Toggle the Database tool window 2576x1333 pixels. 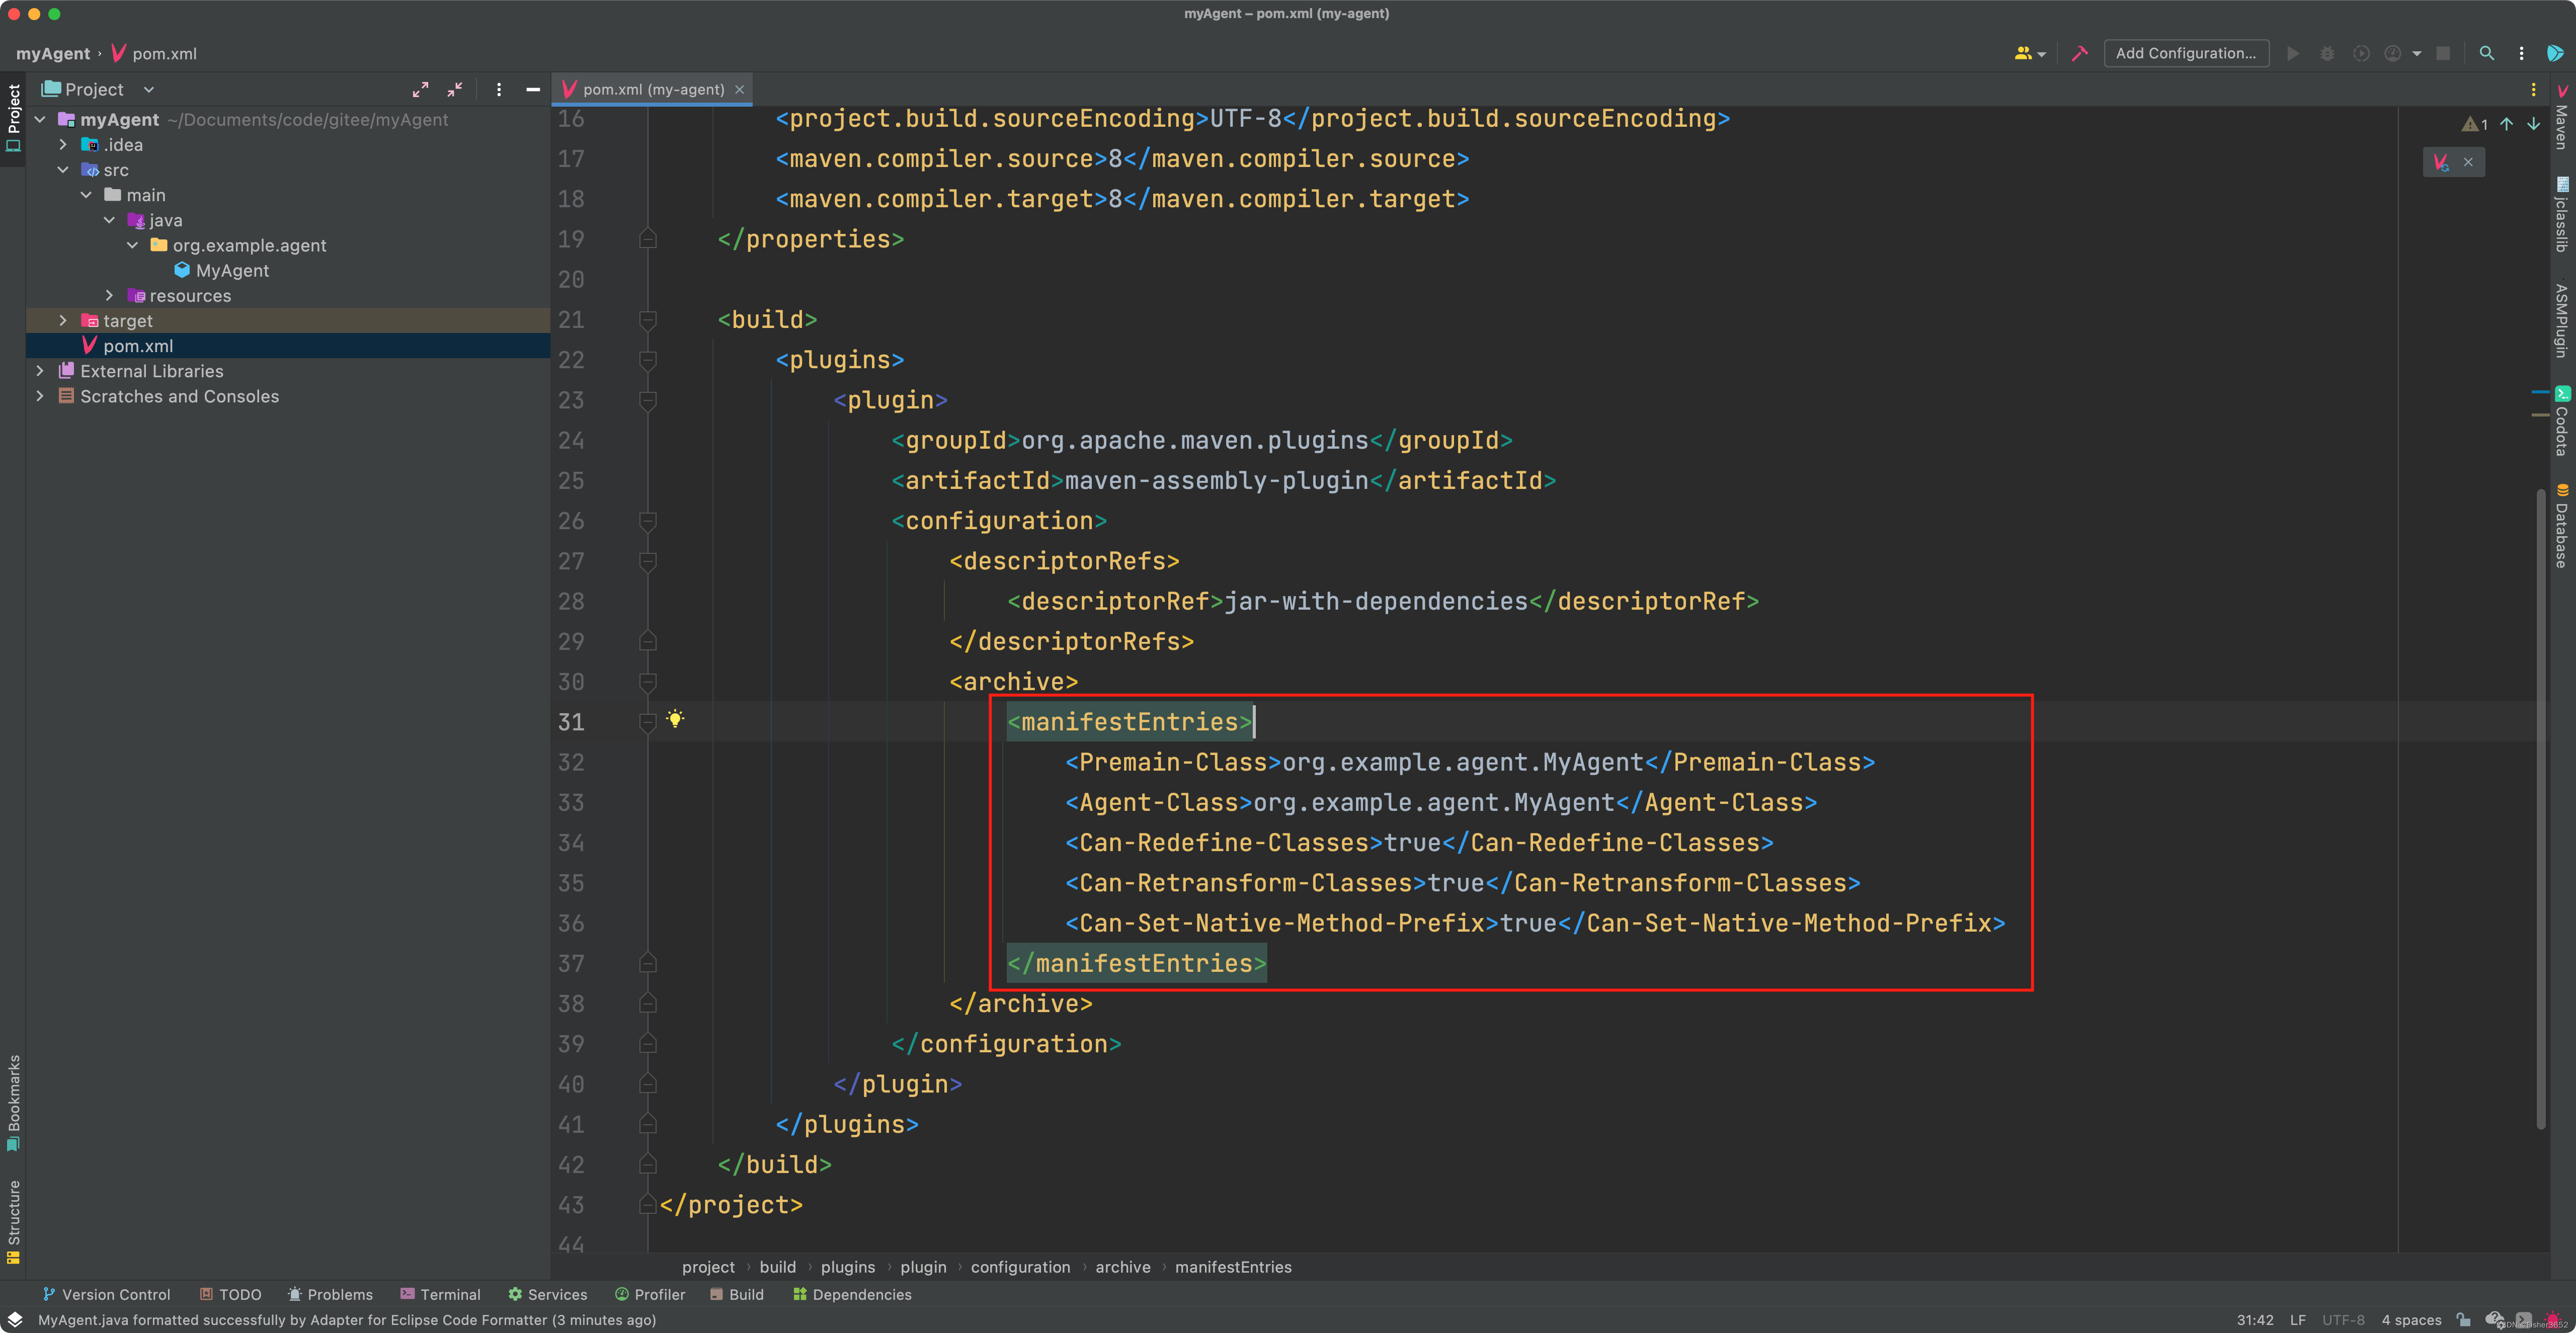2562,526
